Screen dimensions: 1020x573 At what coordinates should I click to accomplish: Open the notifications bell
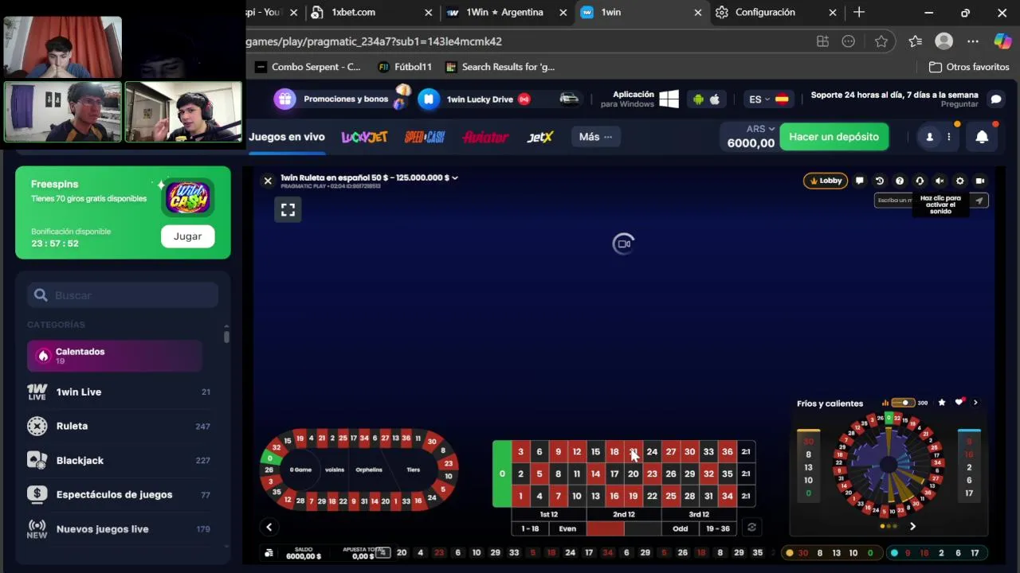(982, 137)
